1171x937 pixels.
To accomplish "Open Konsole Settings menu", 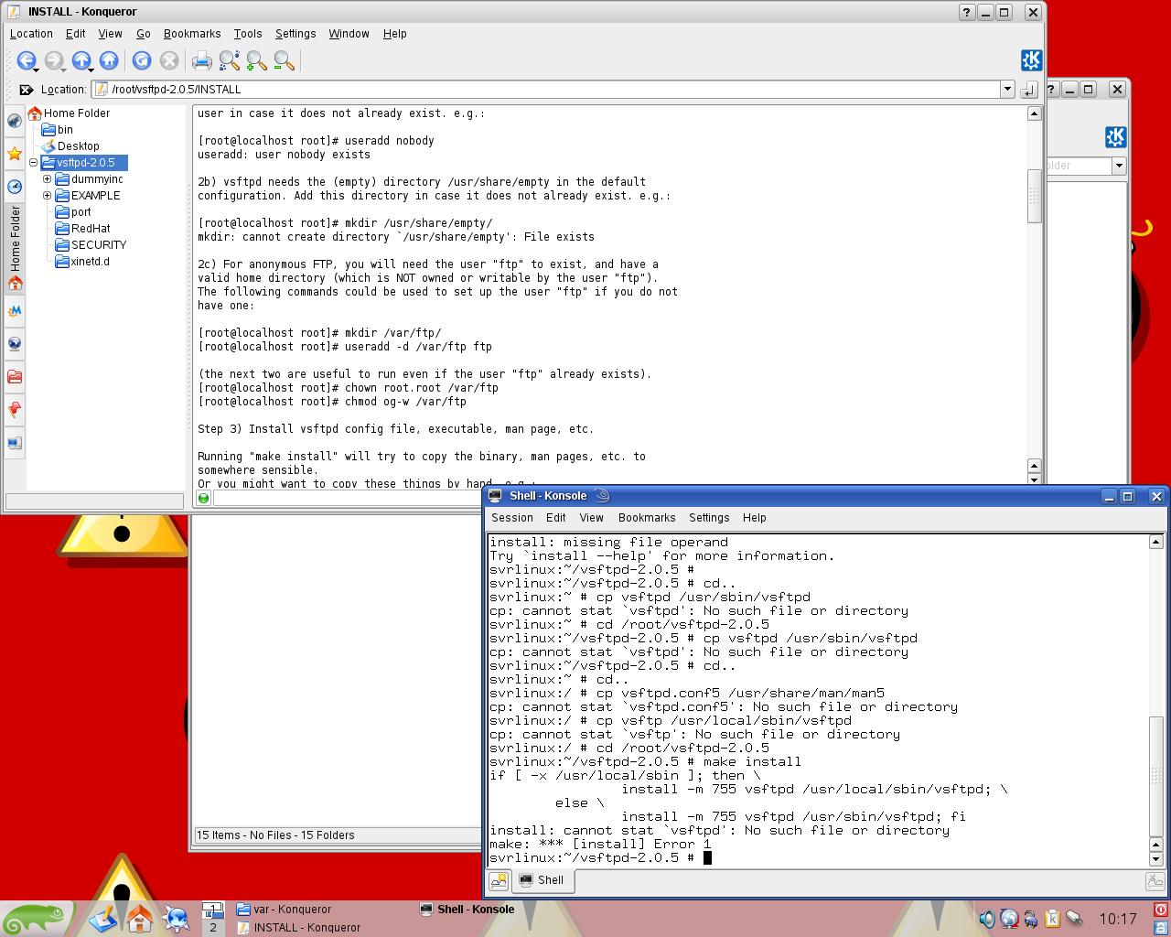I will click(x=709, y=518).
